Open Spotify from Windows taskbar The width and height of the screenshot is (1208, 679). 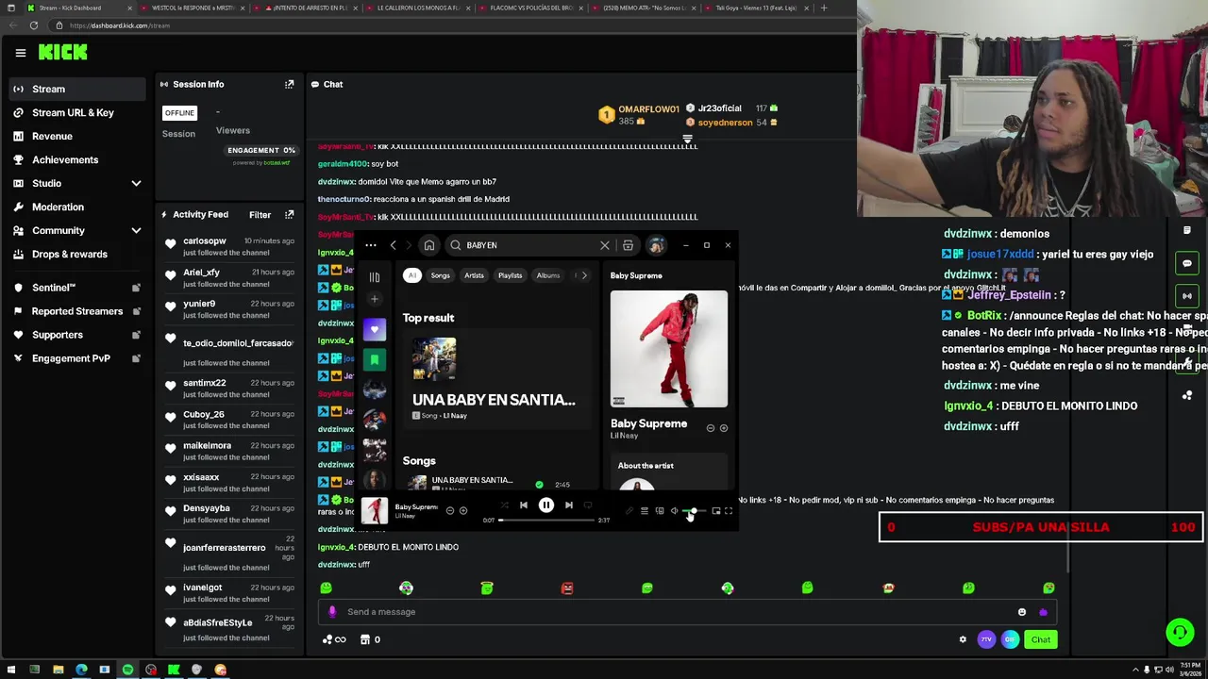(127, 670)
